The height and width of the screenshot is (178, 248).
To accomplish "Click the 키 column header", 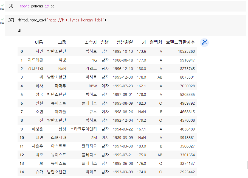I will pos(144,42).
